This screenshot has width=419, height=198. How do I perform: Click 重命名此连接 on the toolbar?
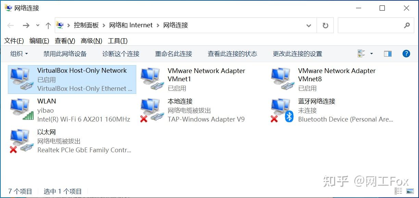pyautogui.click(x=174, y=54)
